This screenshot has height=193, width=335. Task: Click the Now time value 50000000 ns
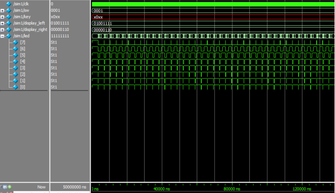pyautogui.click(x=75, y=187)
